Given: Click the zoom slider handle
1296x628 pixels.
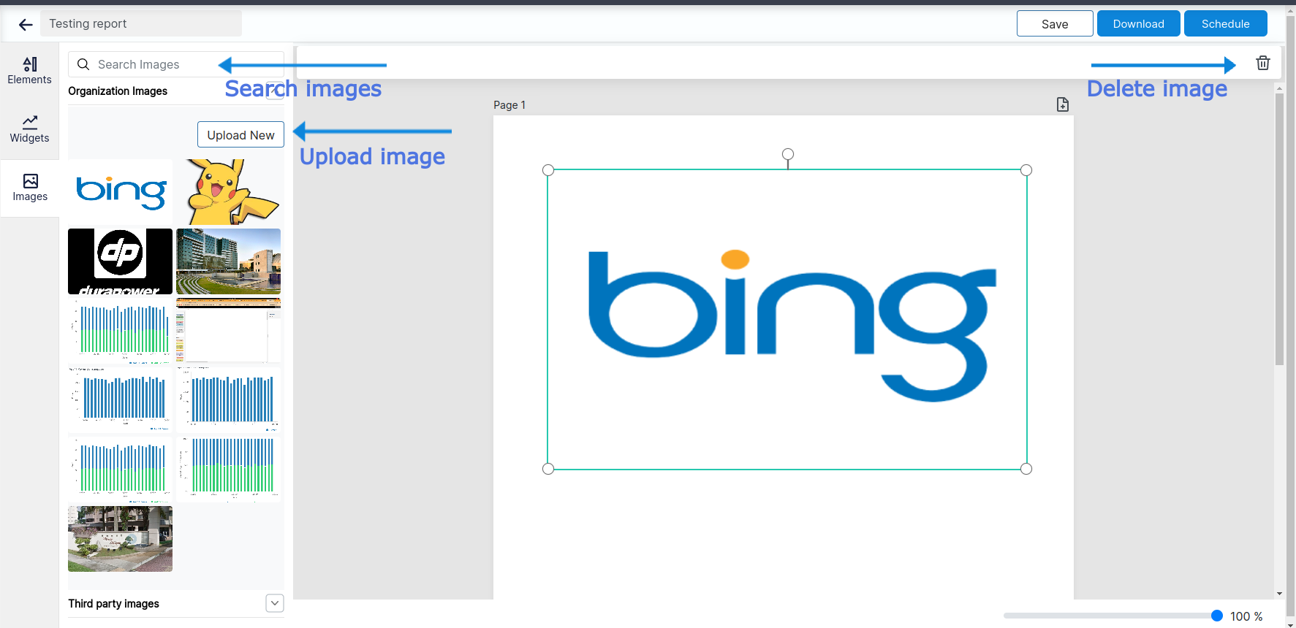Looking at the screenshot, I should (x=1217, y=616).
